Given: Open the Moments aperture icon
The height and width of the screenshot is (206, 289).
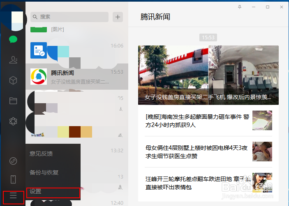Looking at the screenshot, I should pyautogui.click(x=13, y=121).
